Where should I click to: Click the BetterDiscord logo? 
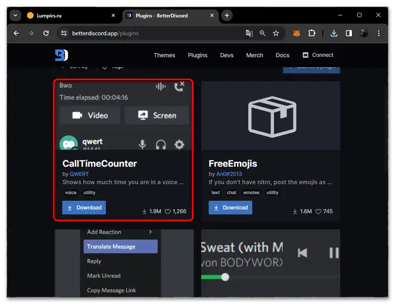61,55
